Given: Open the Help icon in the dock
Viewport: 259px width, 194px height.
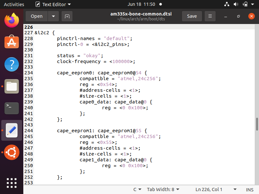Looking at the screenshot, I should coord(12,65).
